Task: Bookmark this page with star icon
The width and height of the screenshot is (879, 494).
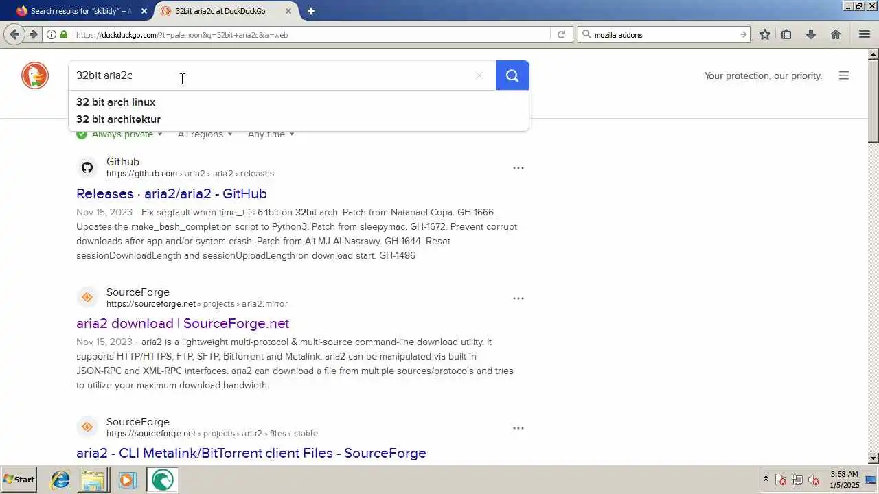Action: 764,34
